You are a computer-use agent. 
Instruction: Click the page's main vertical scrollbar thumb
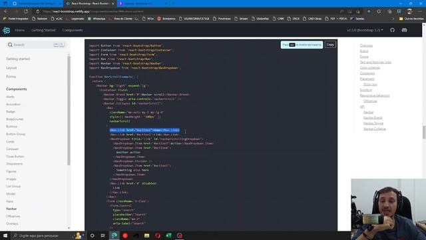tap(424, 132)
